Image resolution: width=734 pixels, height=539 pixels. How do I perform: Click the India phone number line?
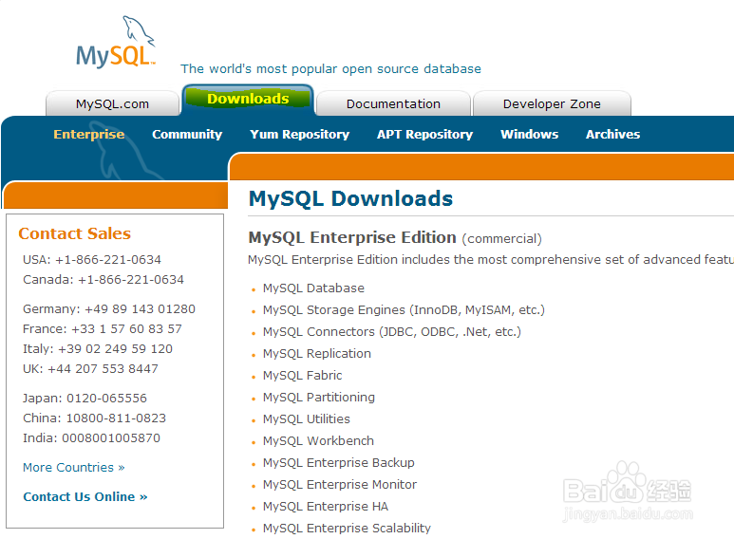pos(92,438)
